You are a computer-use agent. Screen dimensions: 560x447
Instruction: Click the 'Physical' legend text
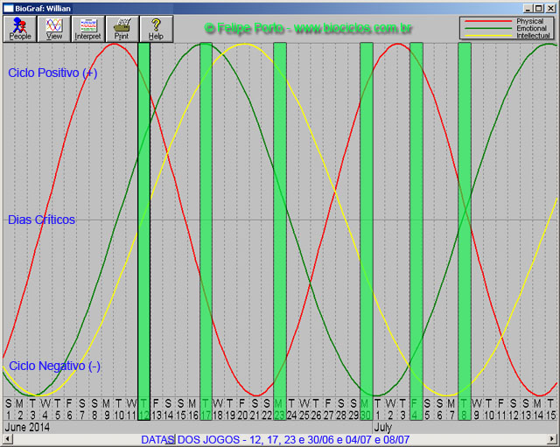[530, 21]
